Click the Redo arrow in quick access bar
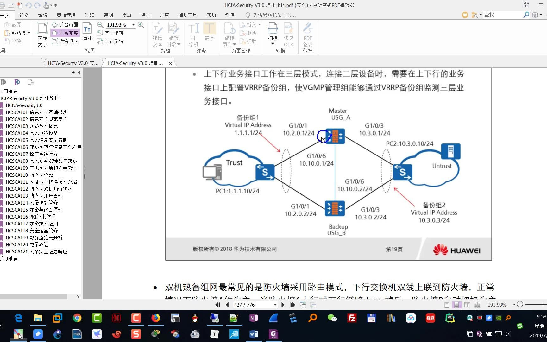The image size is (547, 342). coord(37,5)
